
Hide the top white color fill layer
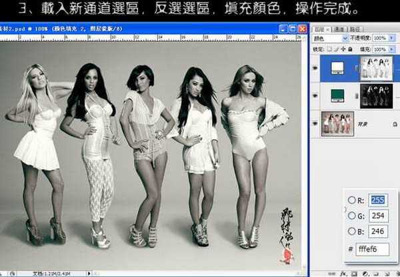(315, 68)
